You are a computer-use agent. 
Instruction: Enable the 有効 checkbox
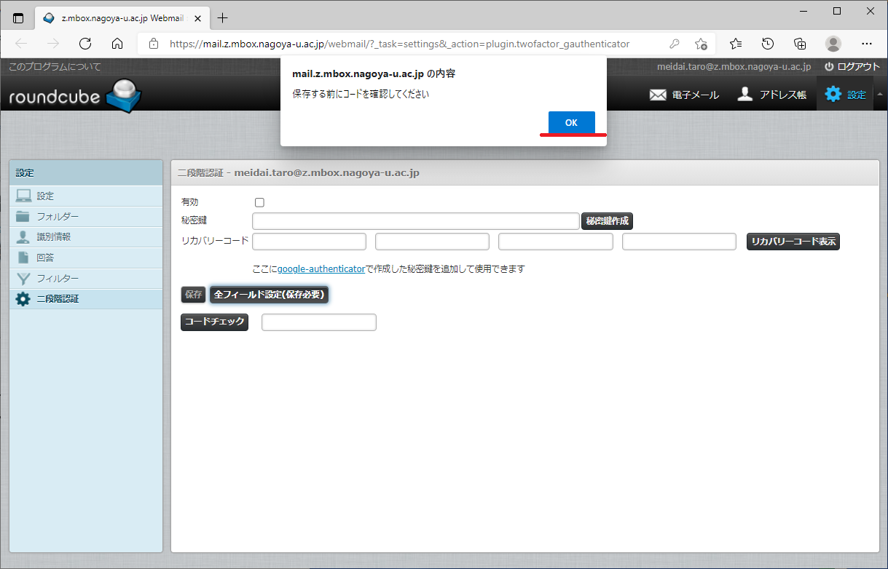(x=259, y=202)
